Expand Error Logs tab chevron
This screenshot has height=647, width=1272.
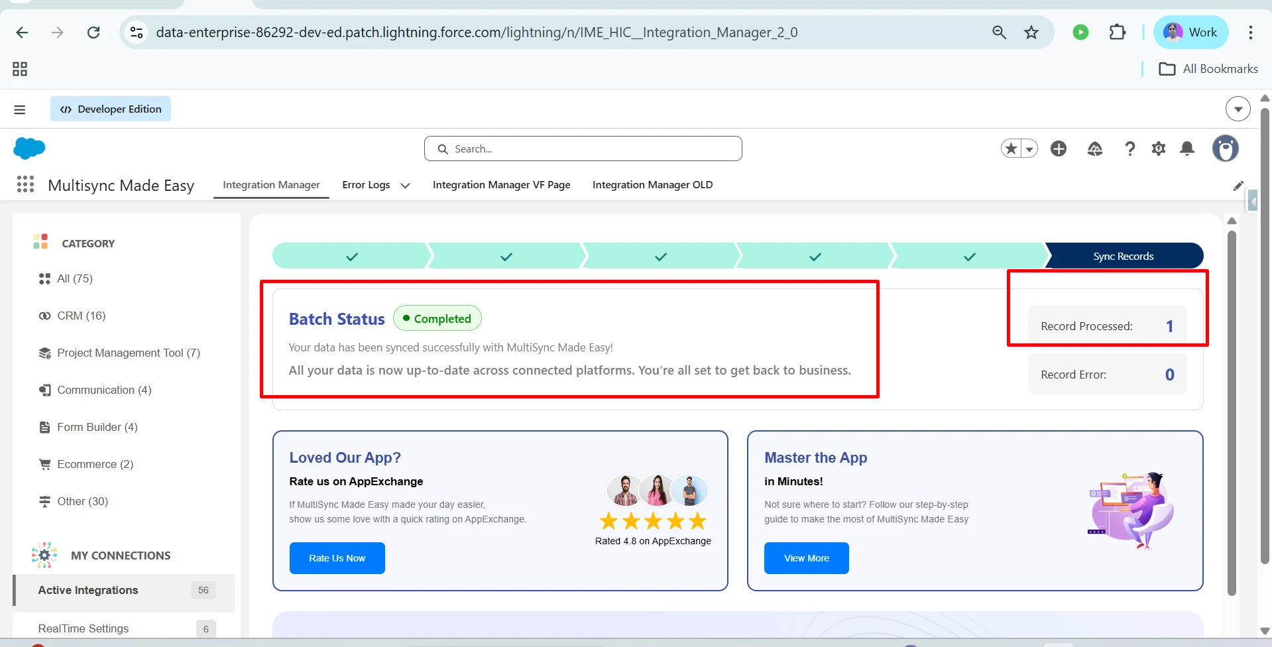click(x=405, y=186)
